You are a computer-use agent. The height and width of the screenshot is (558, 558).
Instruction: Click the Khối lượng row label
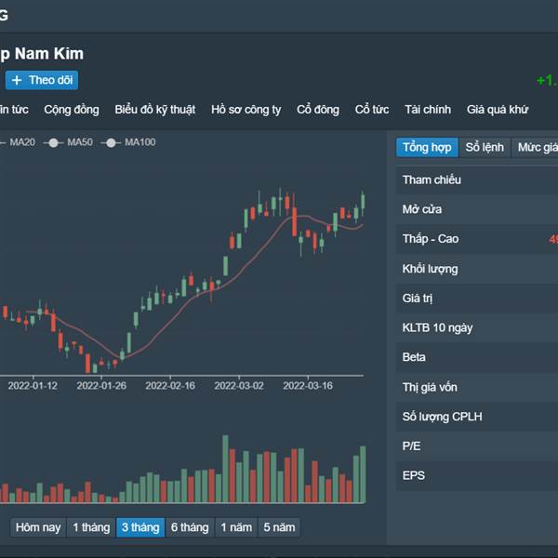click(431, 269)
